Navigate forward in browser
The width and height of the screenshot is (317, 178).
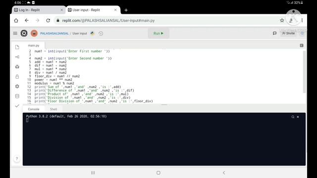38,21
